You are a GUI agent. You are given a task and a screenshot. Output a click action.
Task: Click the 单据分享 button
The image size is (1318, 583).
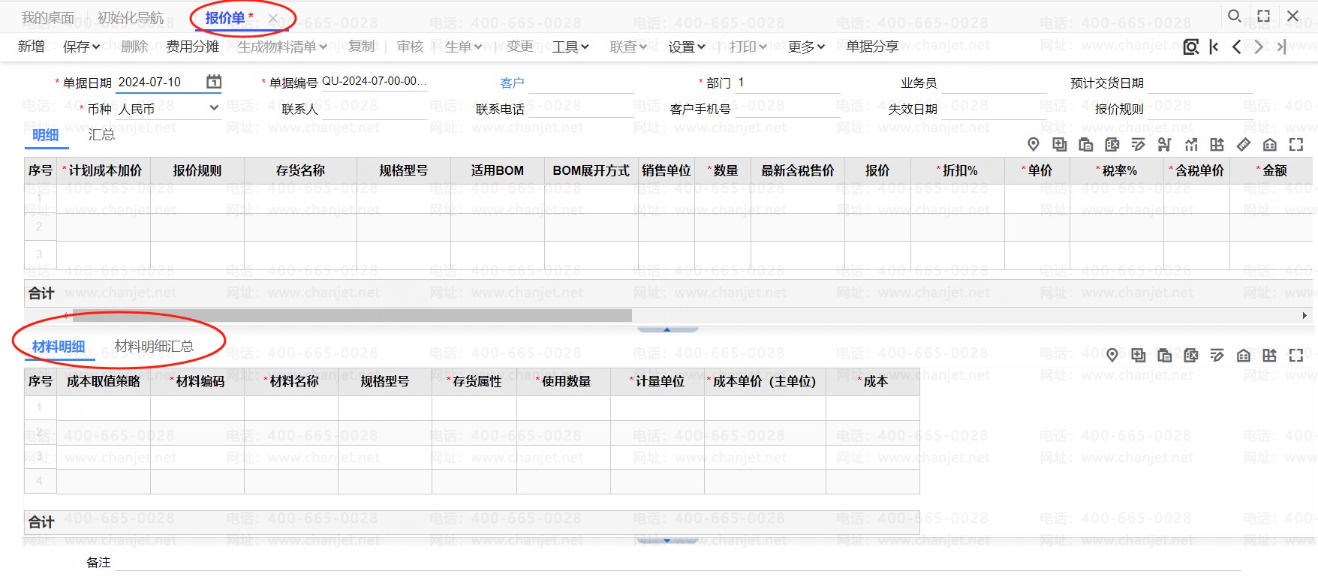point(872,47)
